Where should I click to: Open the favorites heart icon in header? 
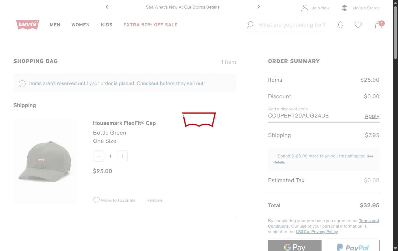(358, 25)
